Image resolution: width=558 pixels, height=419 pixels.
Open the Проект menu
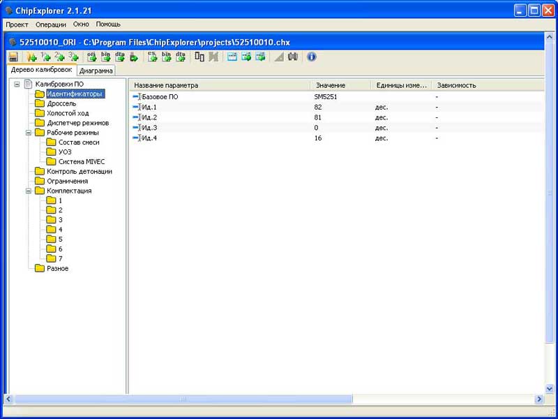pos(17,24)
